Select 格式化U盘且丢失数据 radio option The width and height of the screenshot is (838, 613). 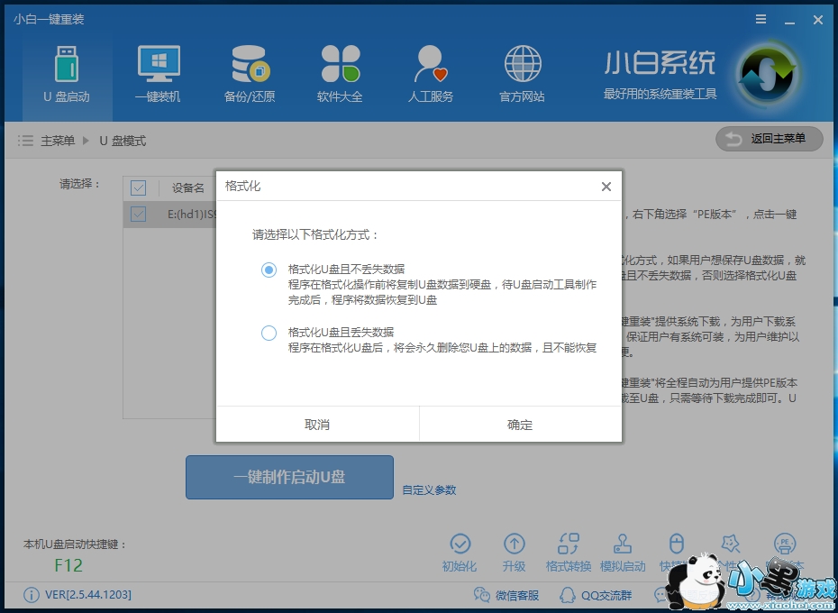point(269,333)
